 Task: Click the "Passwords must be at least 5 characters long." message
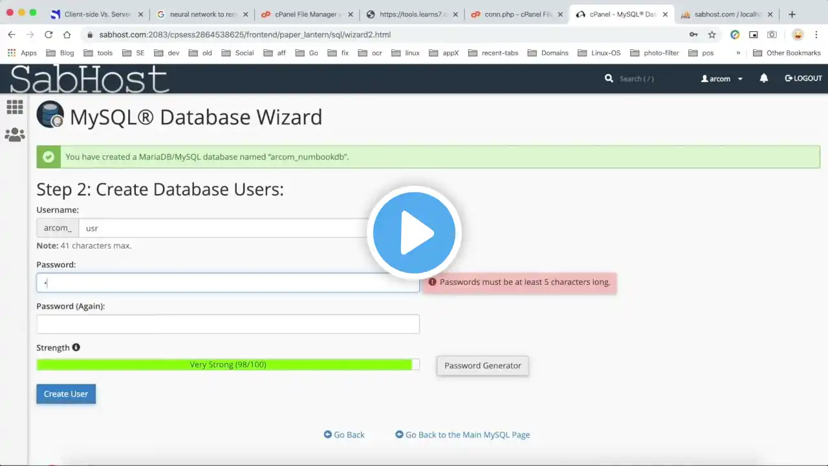(x=519, y=282)
